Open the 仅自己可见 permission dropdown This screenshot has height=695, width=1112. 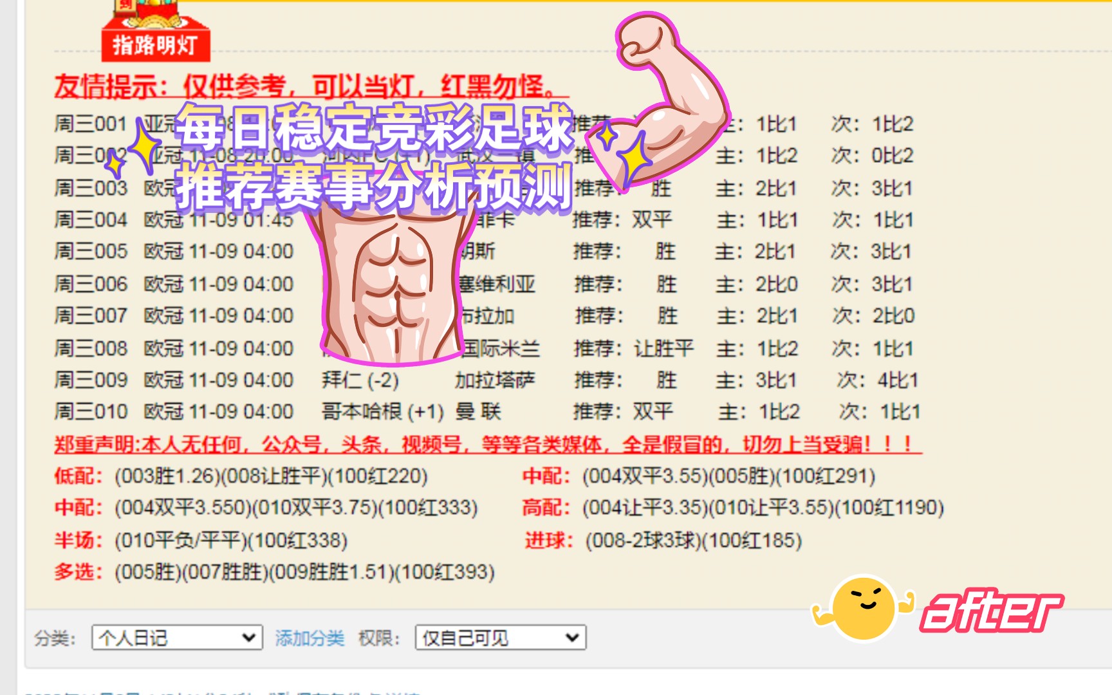500,638
